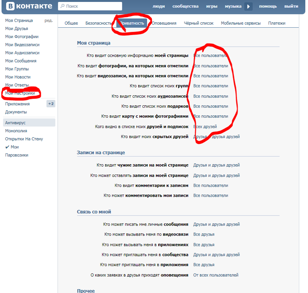Go to Мои Сообщения in the sidebar
The width and height of the screenshot is (308, 293).
point(21,61)
